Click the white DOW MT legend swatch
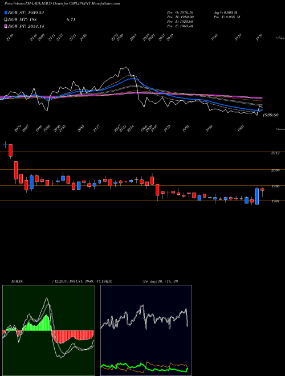The image size is (285, 376). (6, 20)
